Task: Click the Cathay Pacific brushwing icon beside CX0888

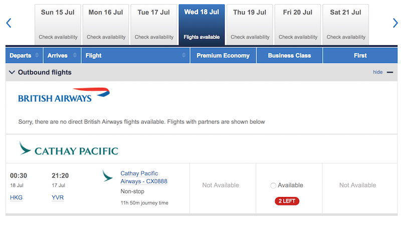Action: [x=107, y=176]
